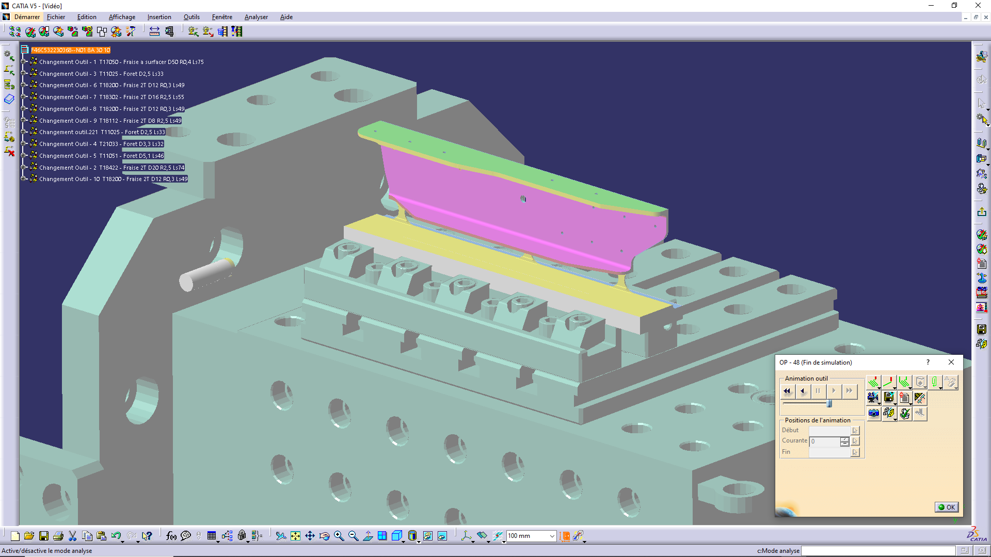The height and width of the screenshot is (557, 991).
Task: Rewind the tool animation to start
Action: [787, 391]
